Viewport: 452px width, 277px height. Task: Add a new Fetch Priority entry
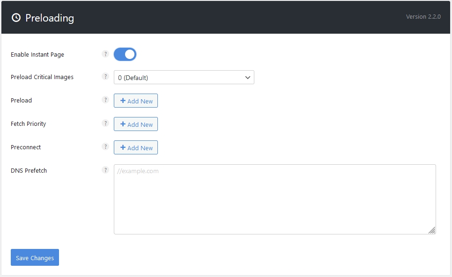pos(136,124)
